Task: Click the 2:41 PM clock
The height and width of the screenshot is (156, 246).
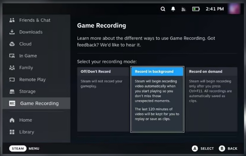Action: (214, 9)
